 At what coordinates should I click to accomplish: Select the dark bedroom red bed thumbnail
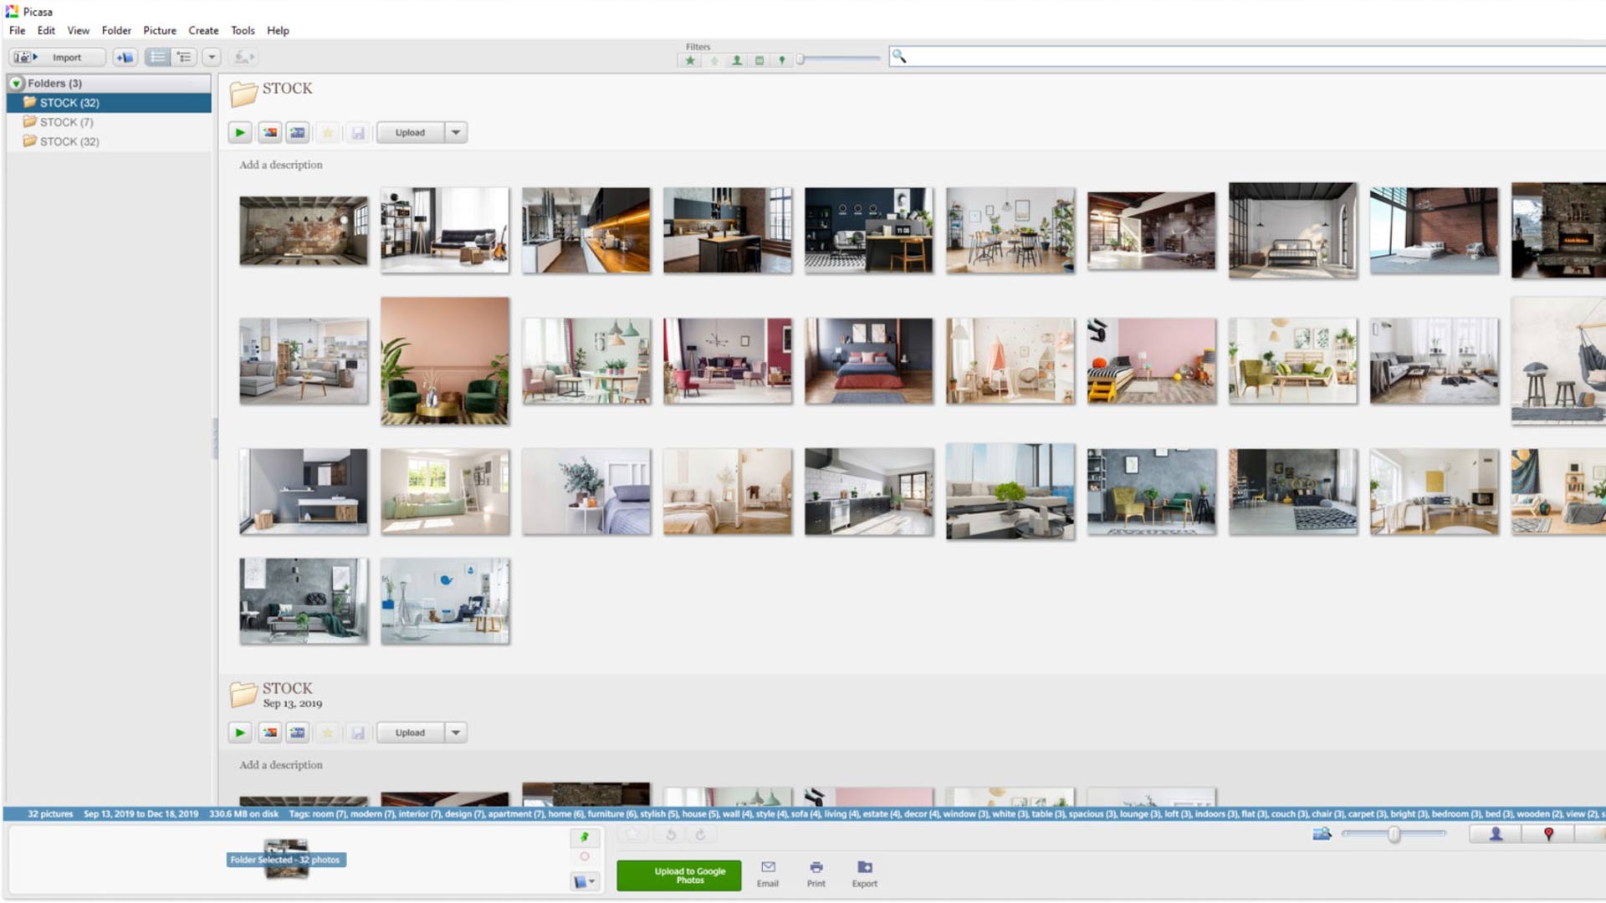pyautogui.click(x=869, y=360)
